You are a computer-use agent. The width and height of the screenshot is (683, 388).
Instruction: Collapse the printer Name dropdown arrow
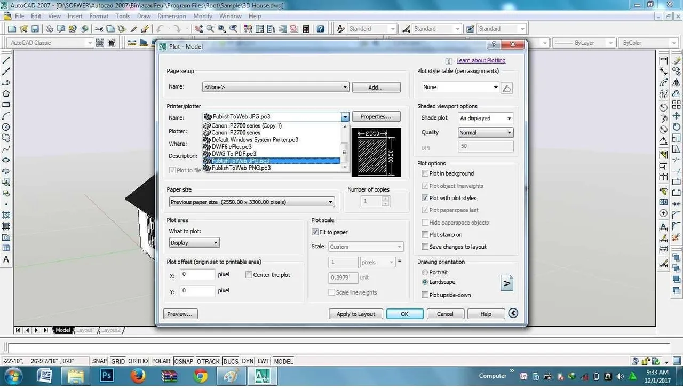pyautogui.click(x=345, y=117)
